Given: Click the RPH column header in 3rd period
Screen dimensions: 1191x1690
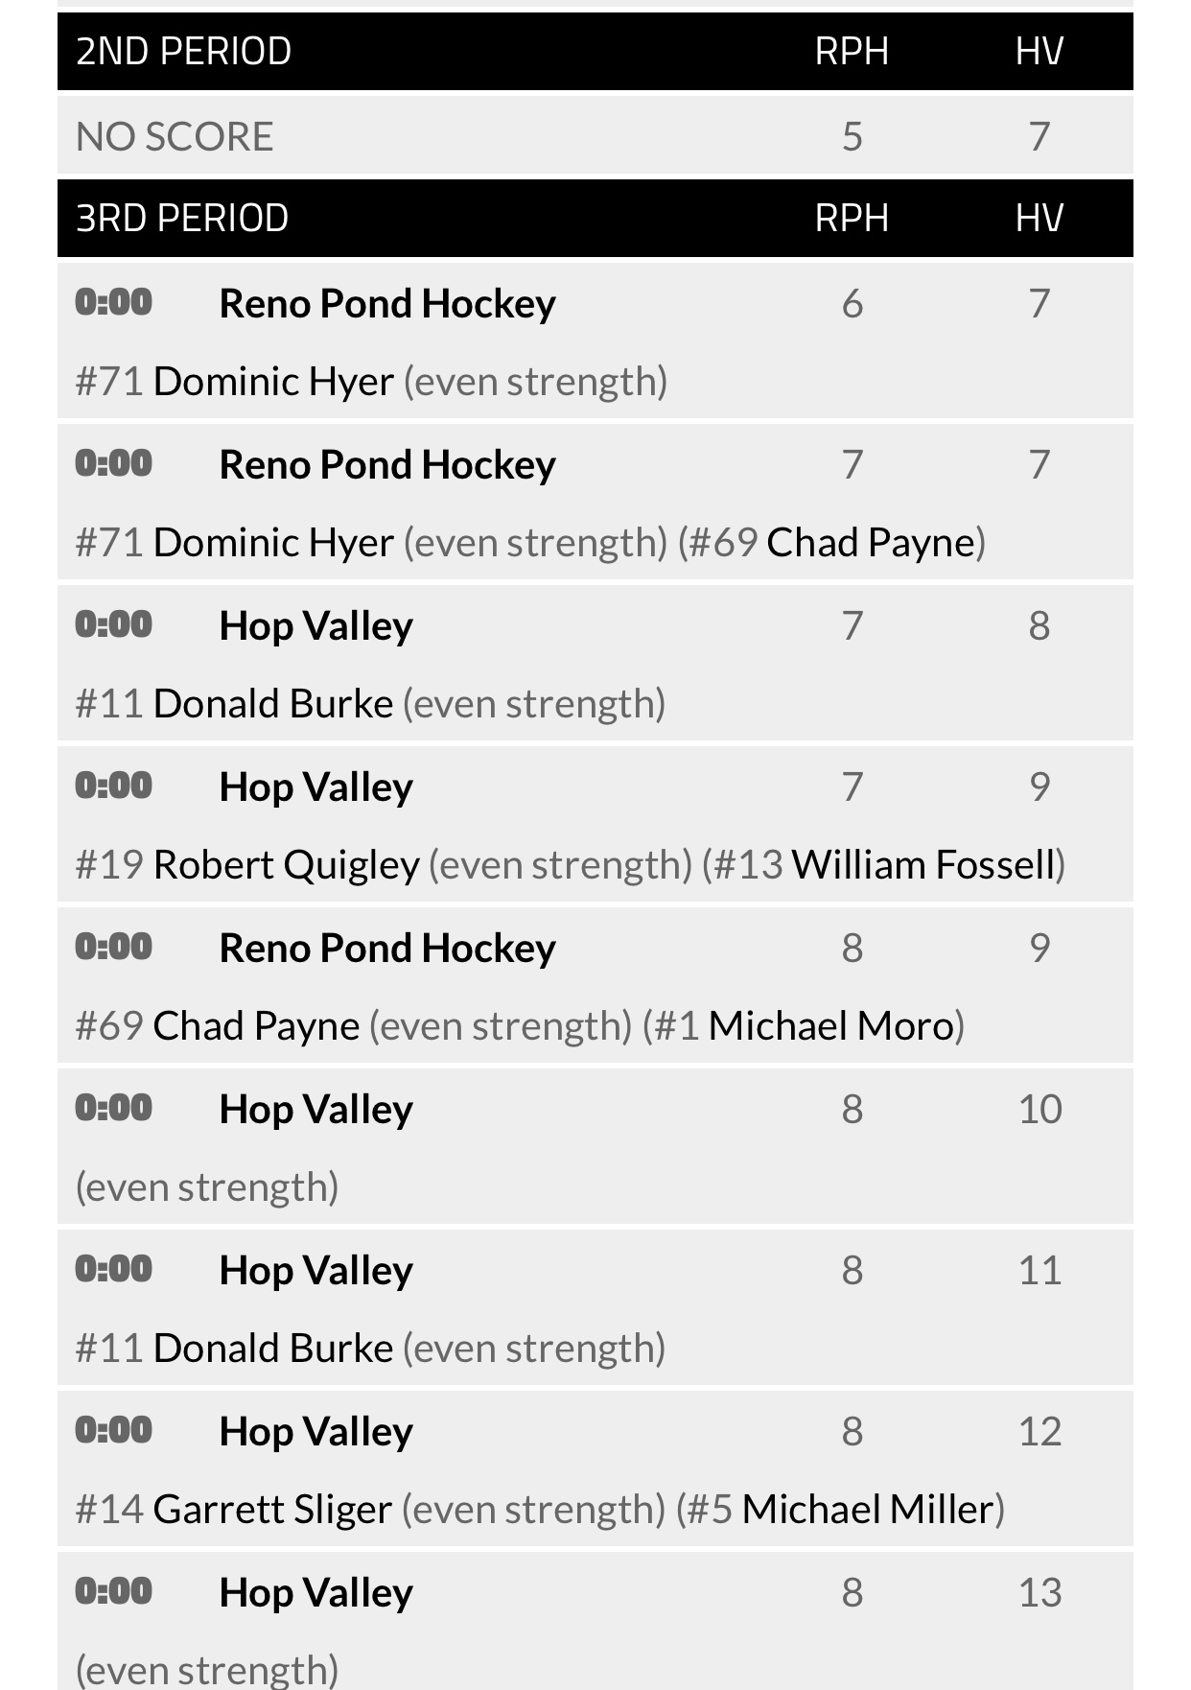Looking at the screenshot, I should click(852, 219).
